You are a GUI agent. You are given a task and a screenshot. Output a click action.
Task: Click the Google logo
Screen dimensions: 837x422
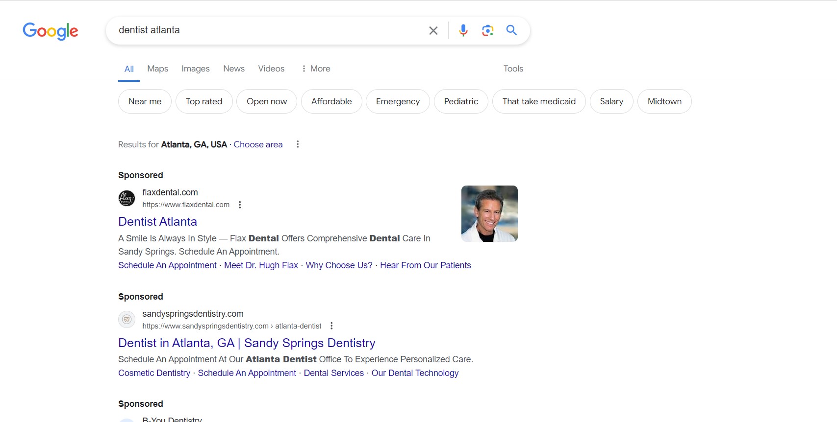coord(51,31)
